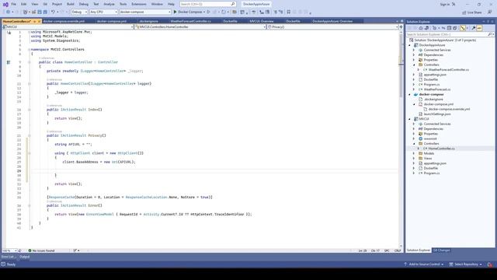Open the Privacy() member dropdown
Viewport: 497px width, 280px height.
[x=332, y=27]
